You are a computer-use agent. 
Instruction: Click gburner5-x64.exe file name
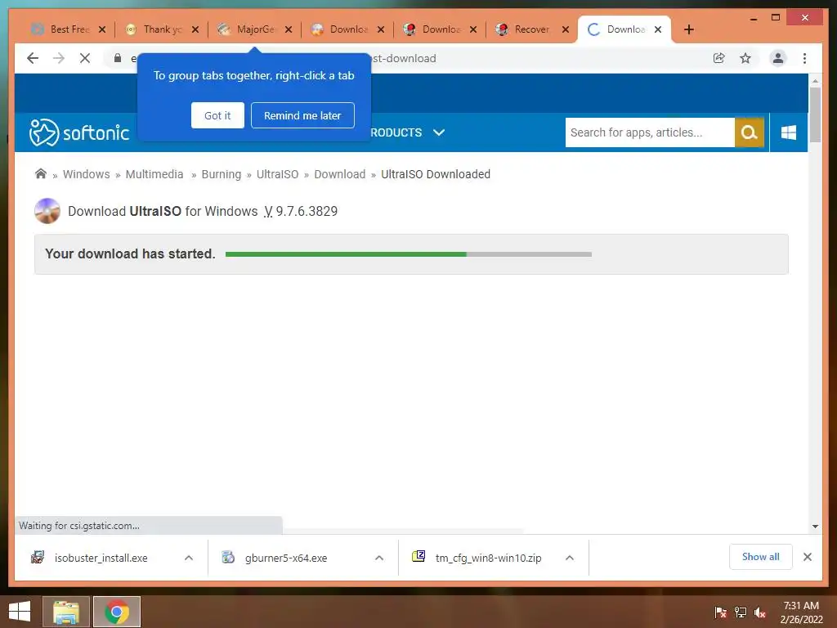click(x=286, y=558)
